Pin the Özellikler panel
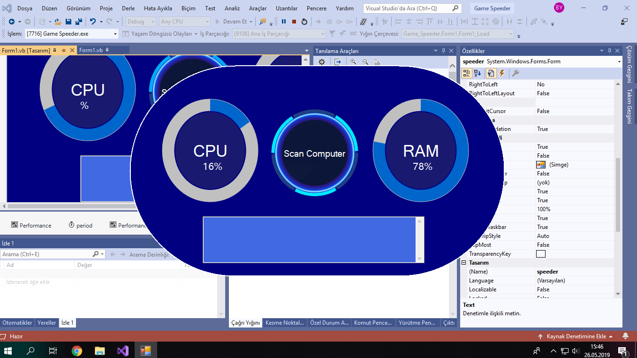The image size is (637, 358). point(610,51)
